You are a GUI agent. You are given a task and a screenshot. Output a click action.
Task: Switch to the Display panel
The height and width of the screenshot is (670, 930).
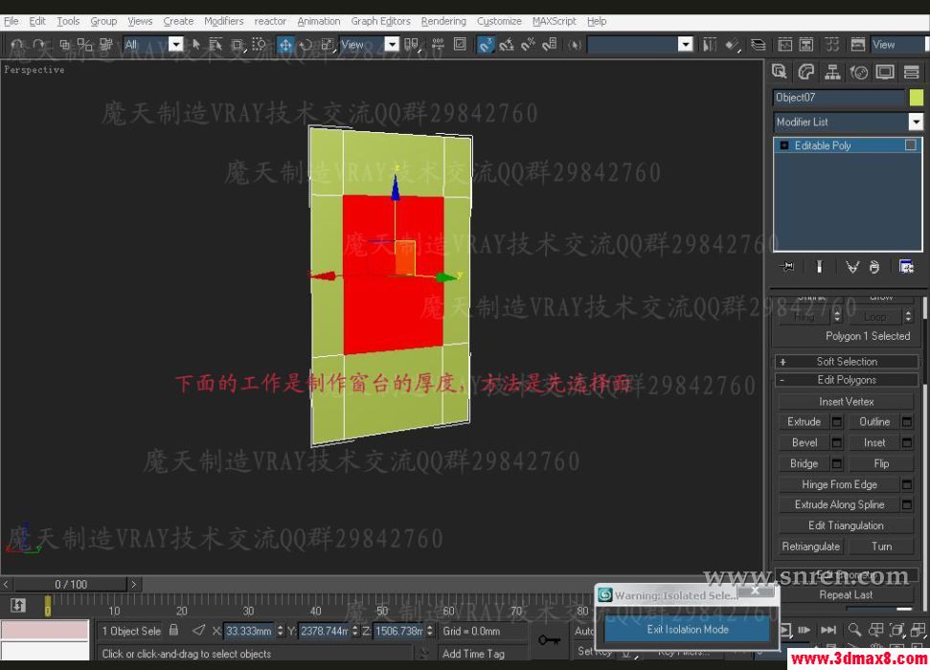886,71
